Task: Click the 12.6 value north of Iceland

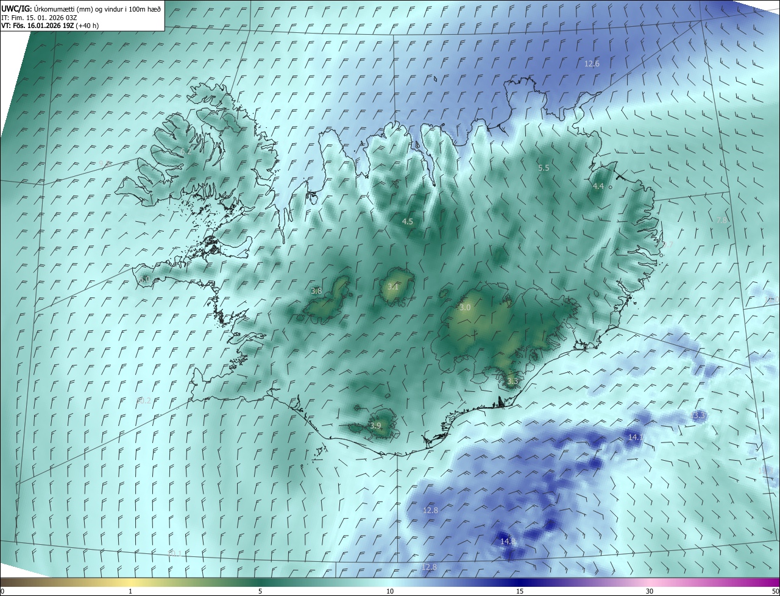Action: pyautogui.click(x=592, y=63)
